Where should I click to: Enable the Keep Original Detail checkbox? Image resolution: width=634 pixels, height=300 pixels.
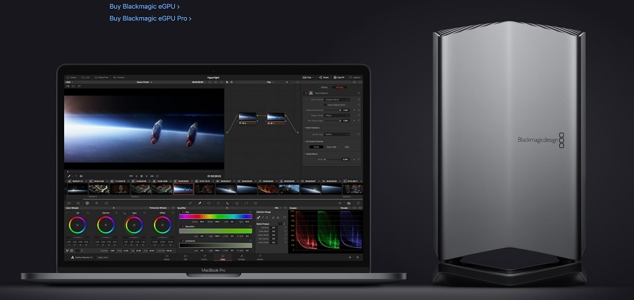(x=325, y=105)
